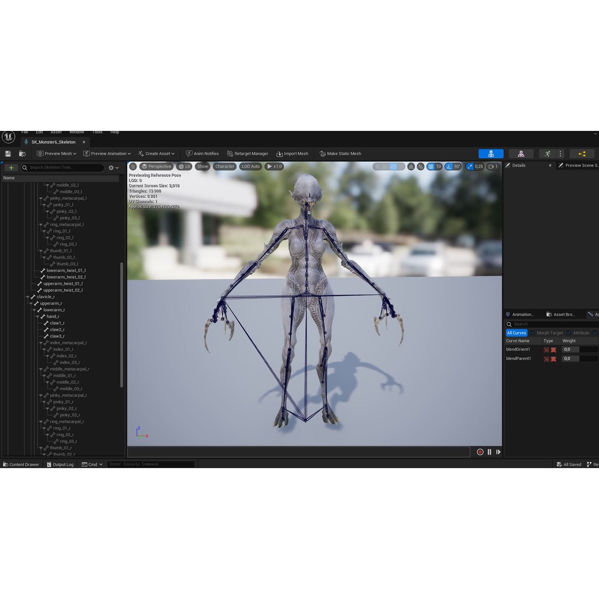Adjust blendOrient1 weight slider
Screen dimensions: 599x599
click(580, 349)
